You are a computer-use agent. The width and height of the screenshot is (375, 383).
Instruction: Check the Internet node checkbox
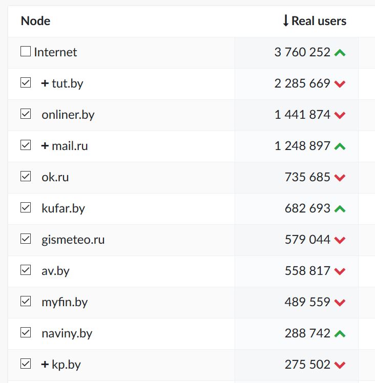(26, 52)
